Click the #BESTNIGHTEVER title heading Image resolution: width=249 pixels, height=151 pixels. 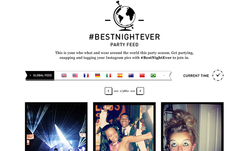tap(124, 37)
